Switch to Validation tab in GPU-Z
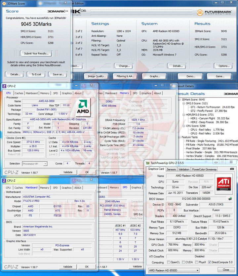 tap(184, 169)
